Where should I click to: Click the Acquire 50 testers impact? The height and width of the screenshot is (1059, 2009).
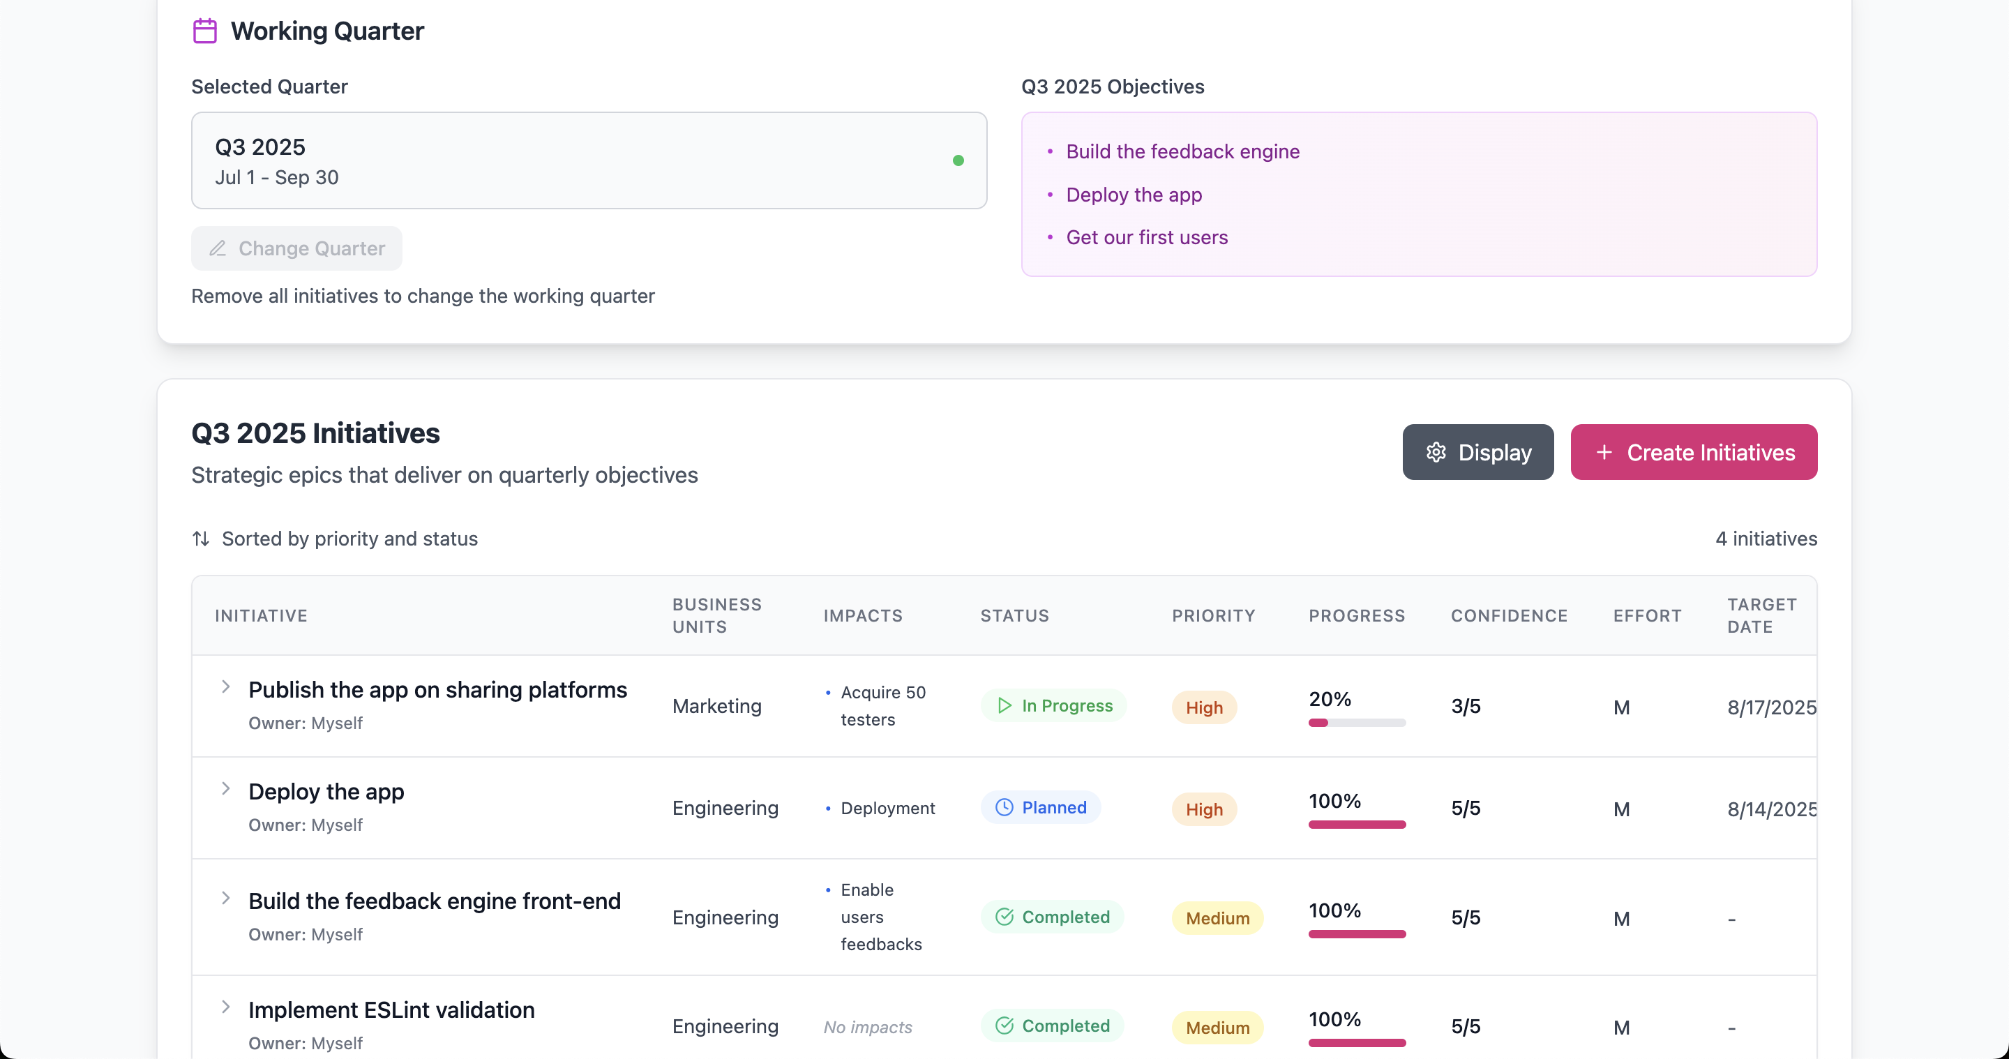883,706
